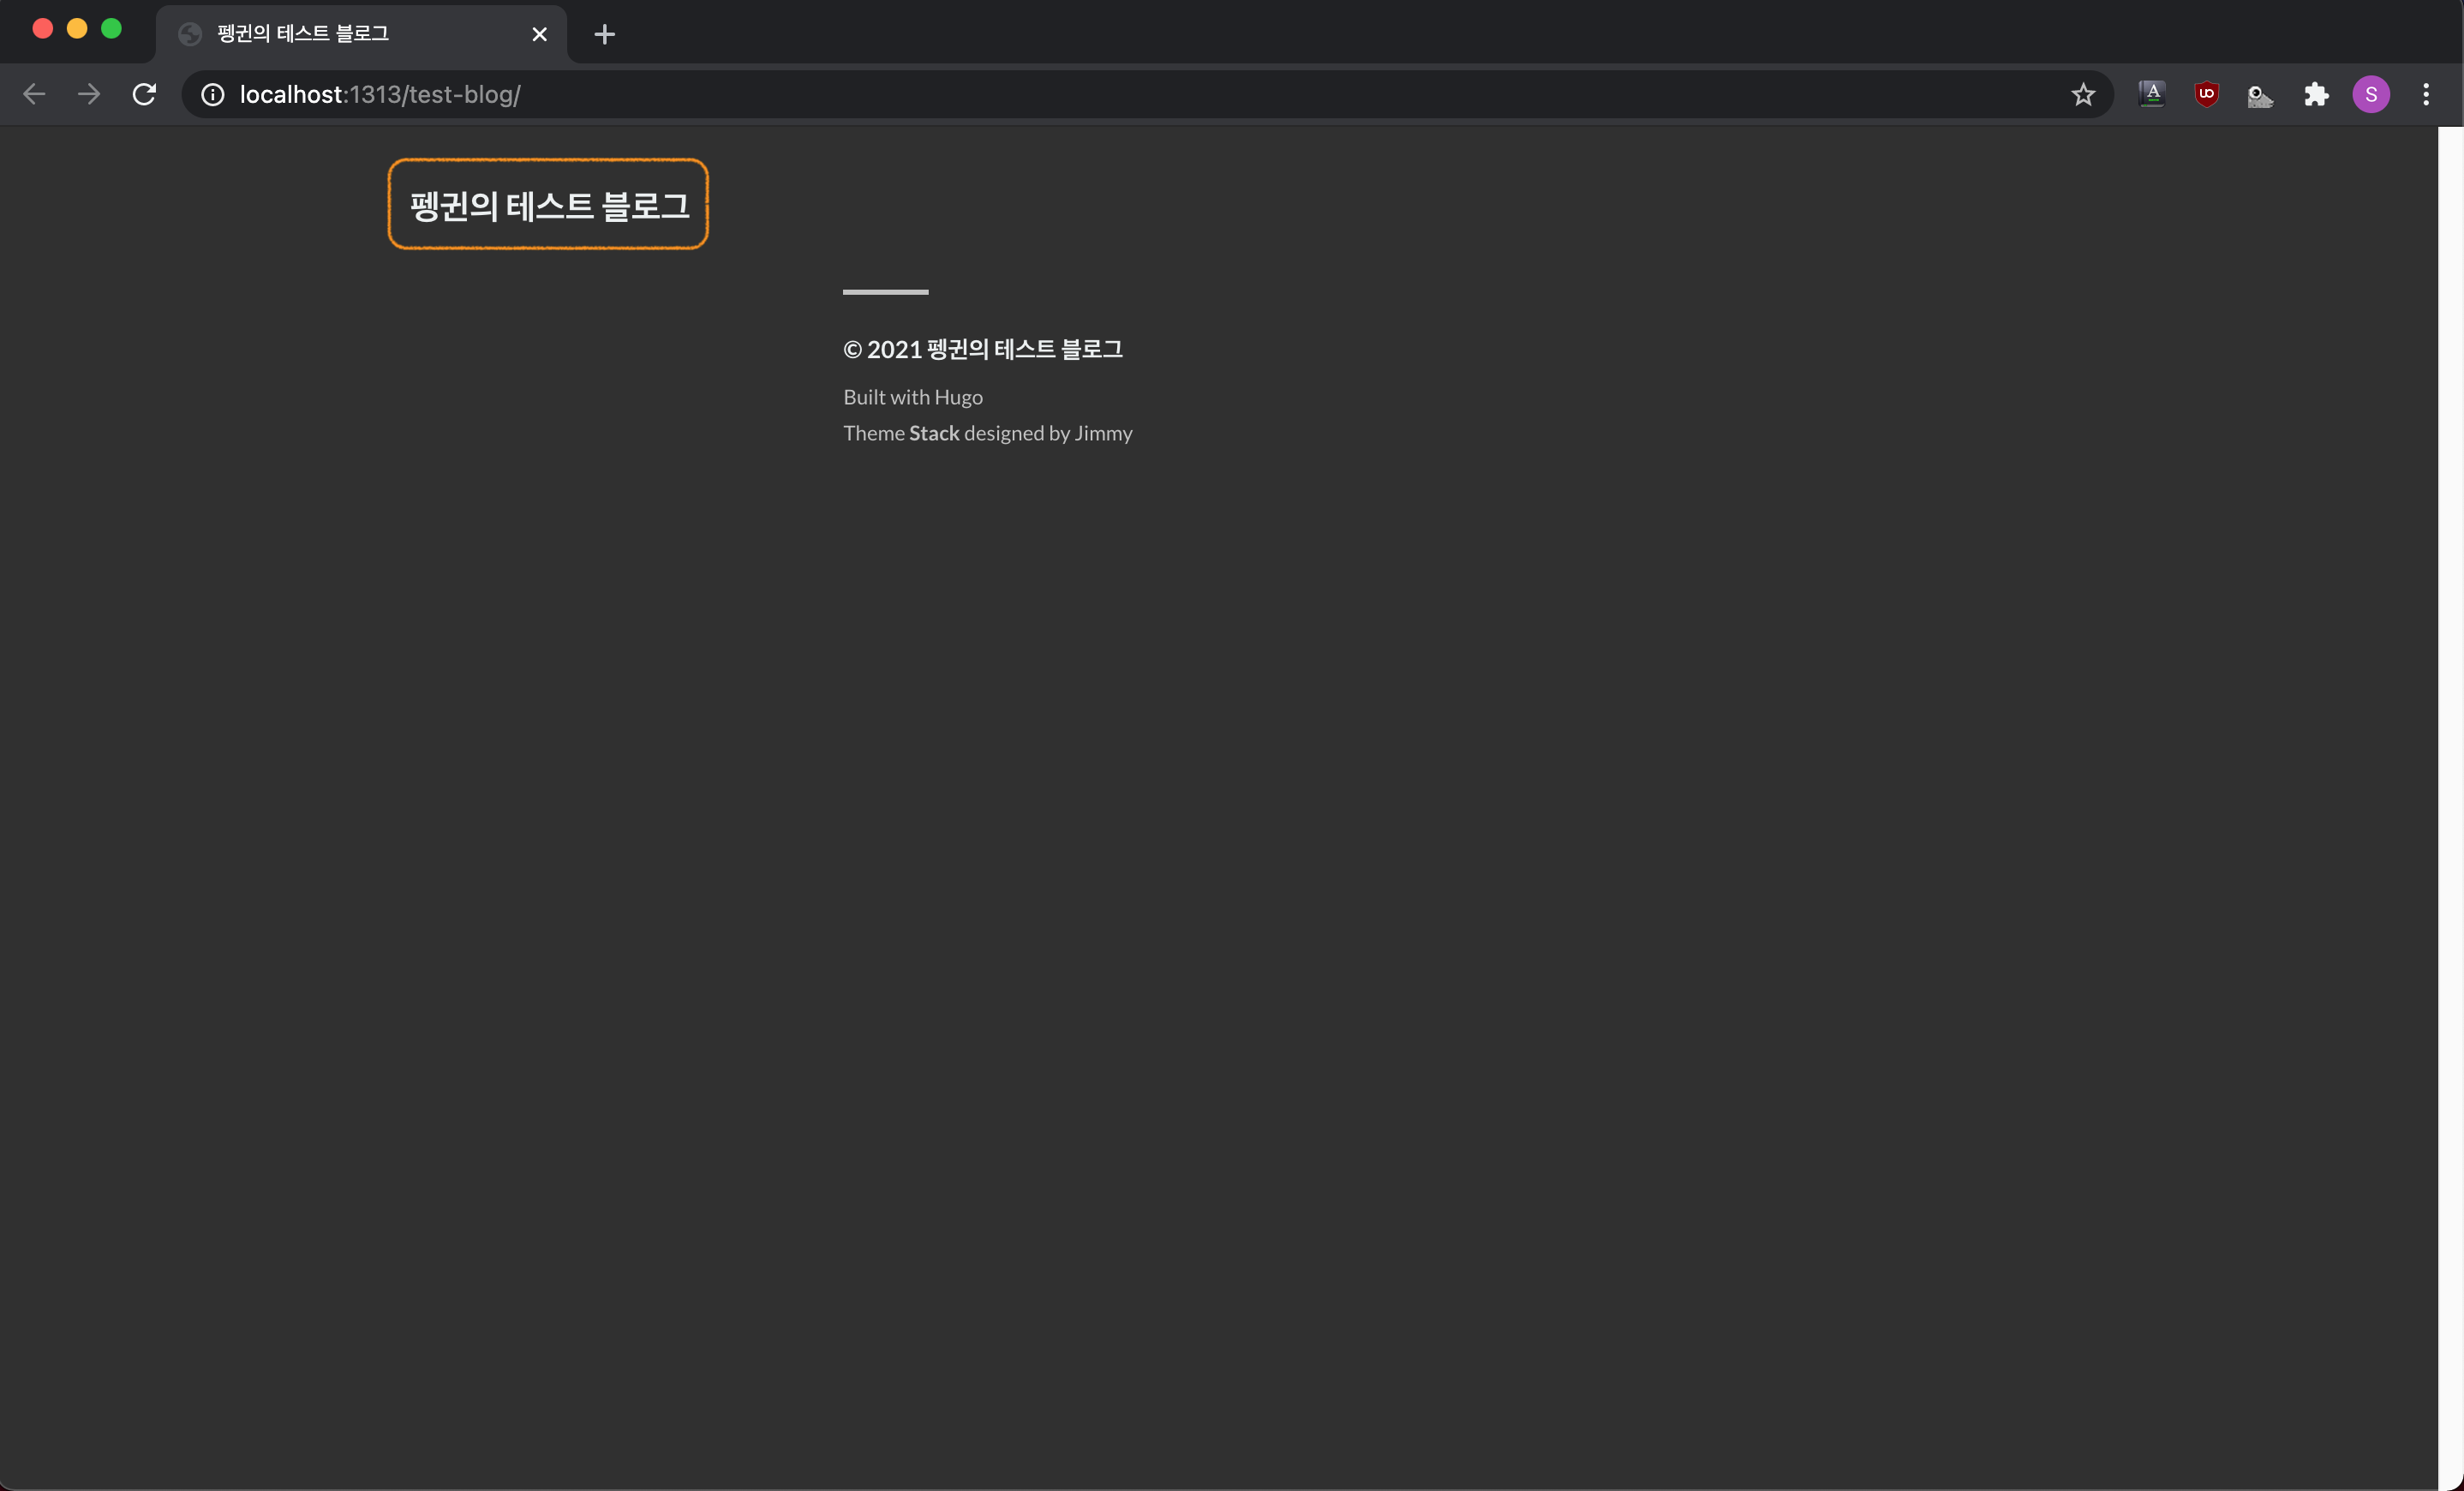Open the Extensions puzzle menu

tap(2316, 94)
